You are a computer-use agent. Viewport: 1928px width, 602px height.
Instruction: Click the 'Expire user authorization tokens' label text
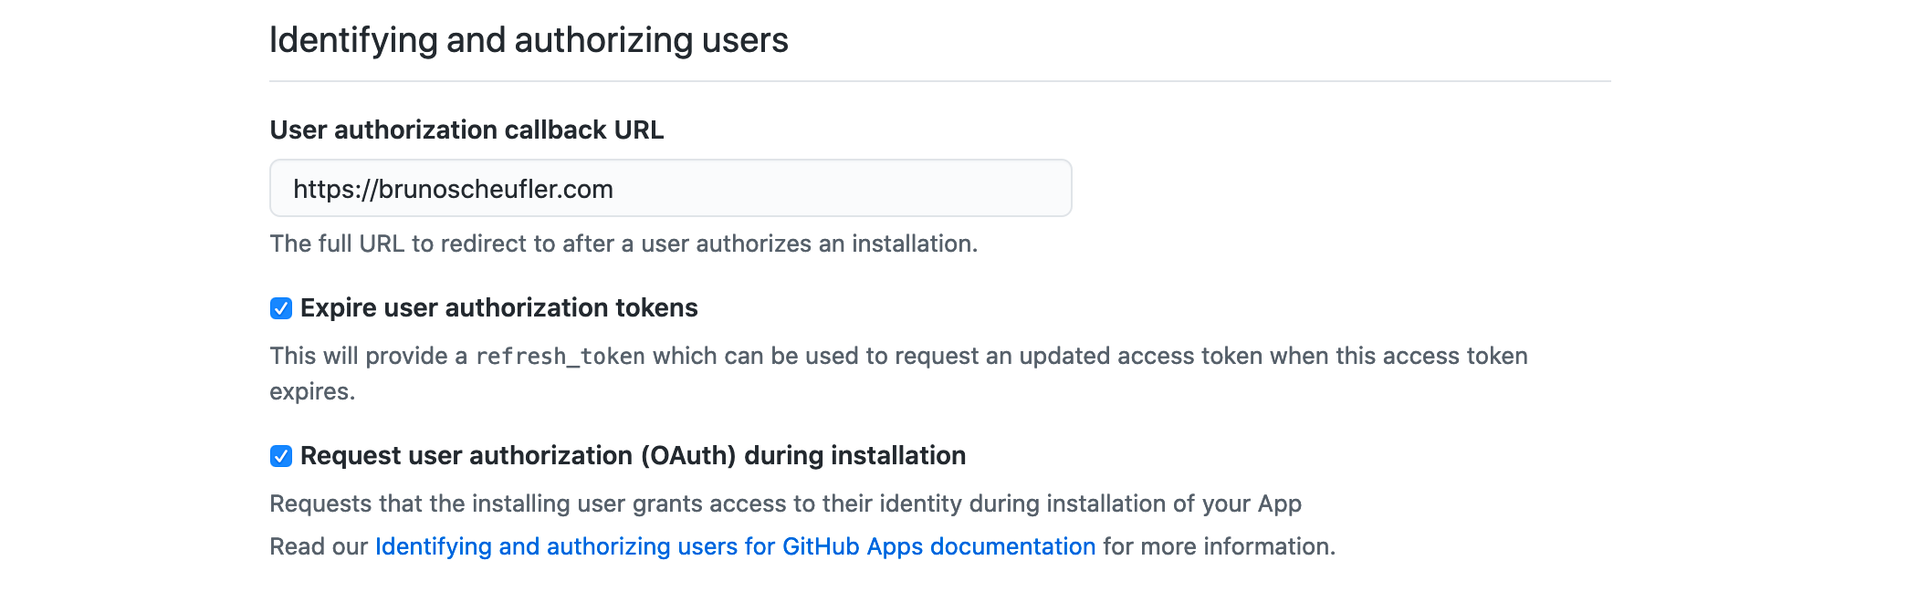pos(498,308)
